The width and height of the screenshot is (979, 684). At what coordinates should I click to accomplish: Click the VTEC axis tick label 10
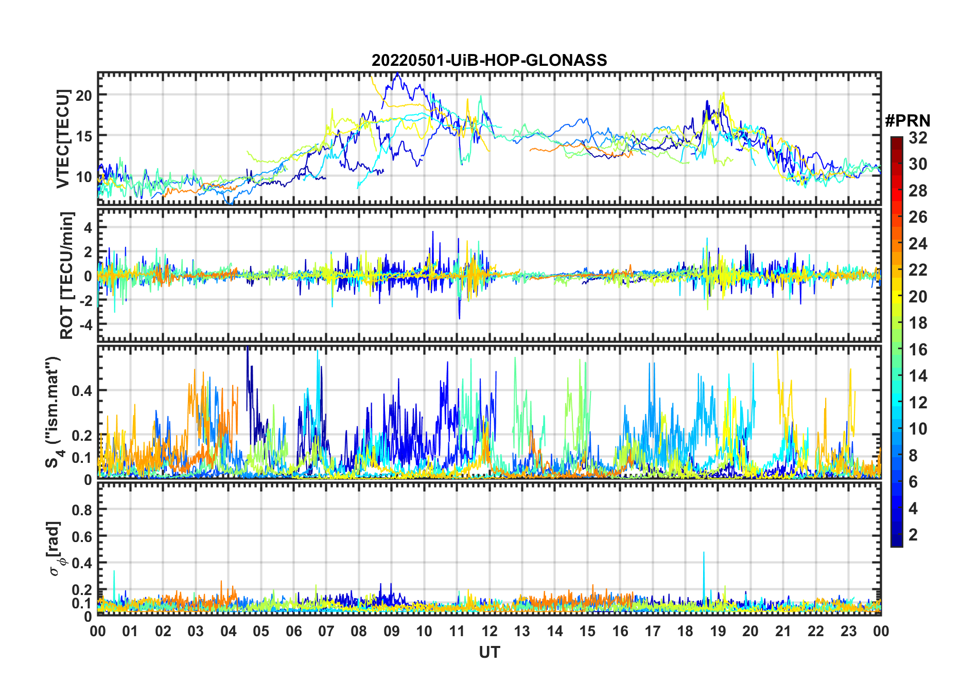(x=84, y=177)
